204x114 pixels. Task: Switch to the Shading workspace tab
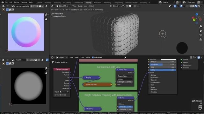pyautogui.click(x=88, y=3)
